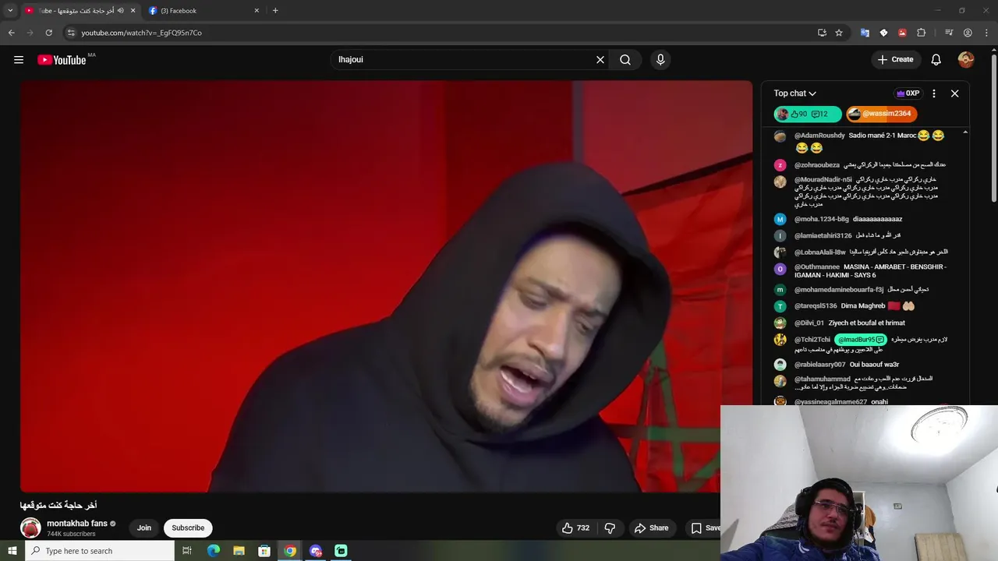Go back in browser history
Viewport: 998px width, 561px height.
click(x=11, y=33)
